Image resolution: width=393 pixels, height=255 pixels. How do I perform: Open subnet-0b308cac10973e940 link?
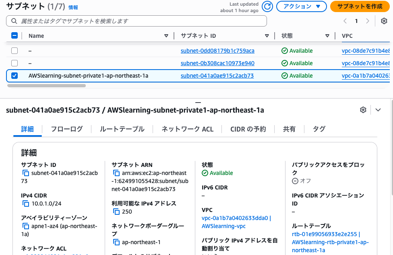pyautogui.click(x=217, y=63)
